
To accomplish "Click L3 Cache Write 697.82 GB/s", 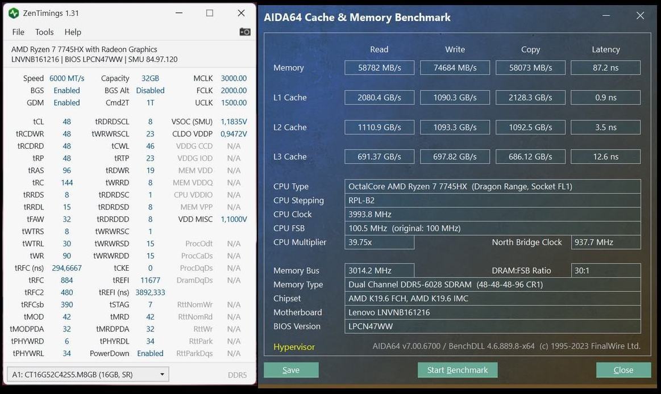I will click(x=455, y=157).
